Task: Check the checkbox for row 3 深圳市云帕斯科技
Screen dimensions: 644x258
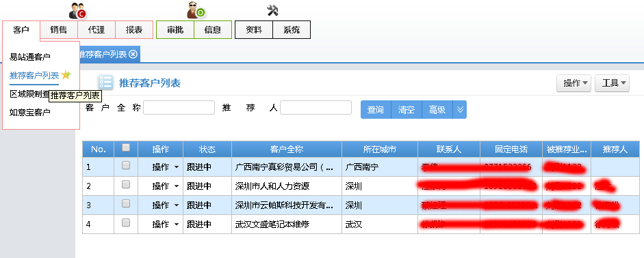Action: click(126, 203)
